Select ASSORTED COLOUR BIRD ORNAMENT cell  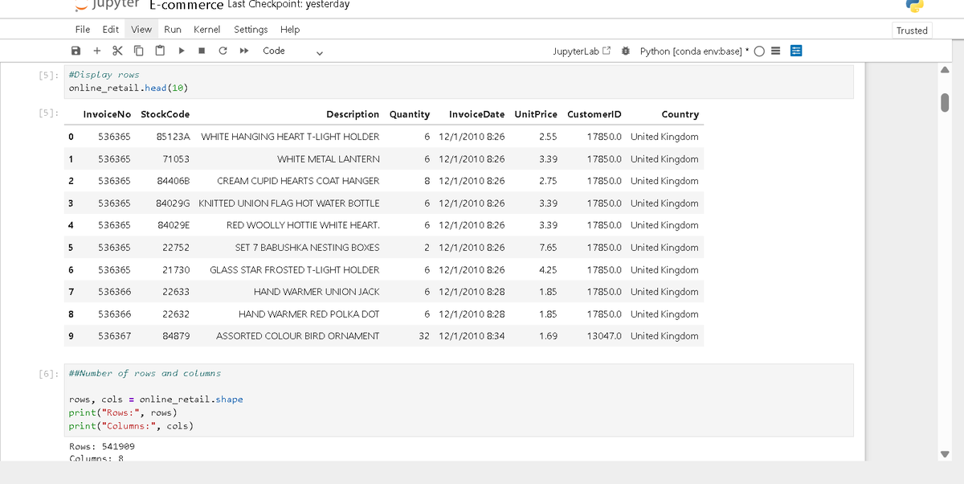pyautogui.click(x=298, y=336)
